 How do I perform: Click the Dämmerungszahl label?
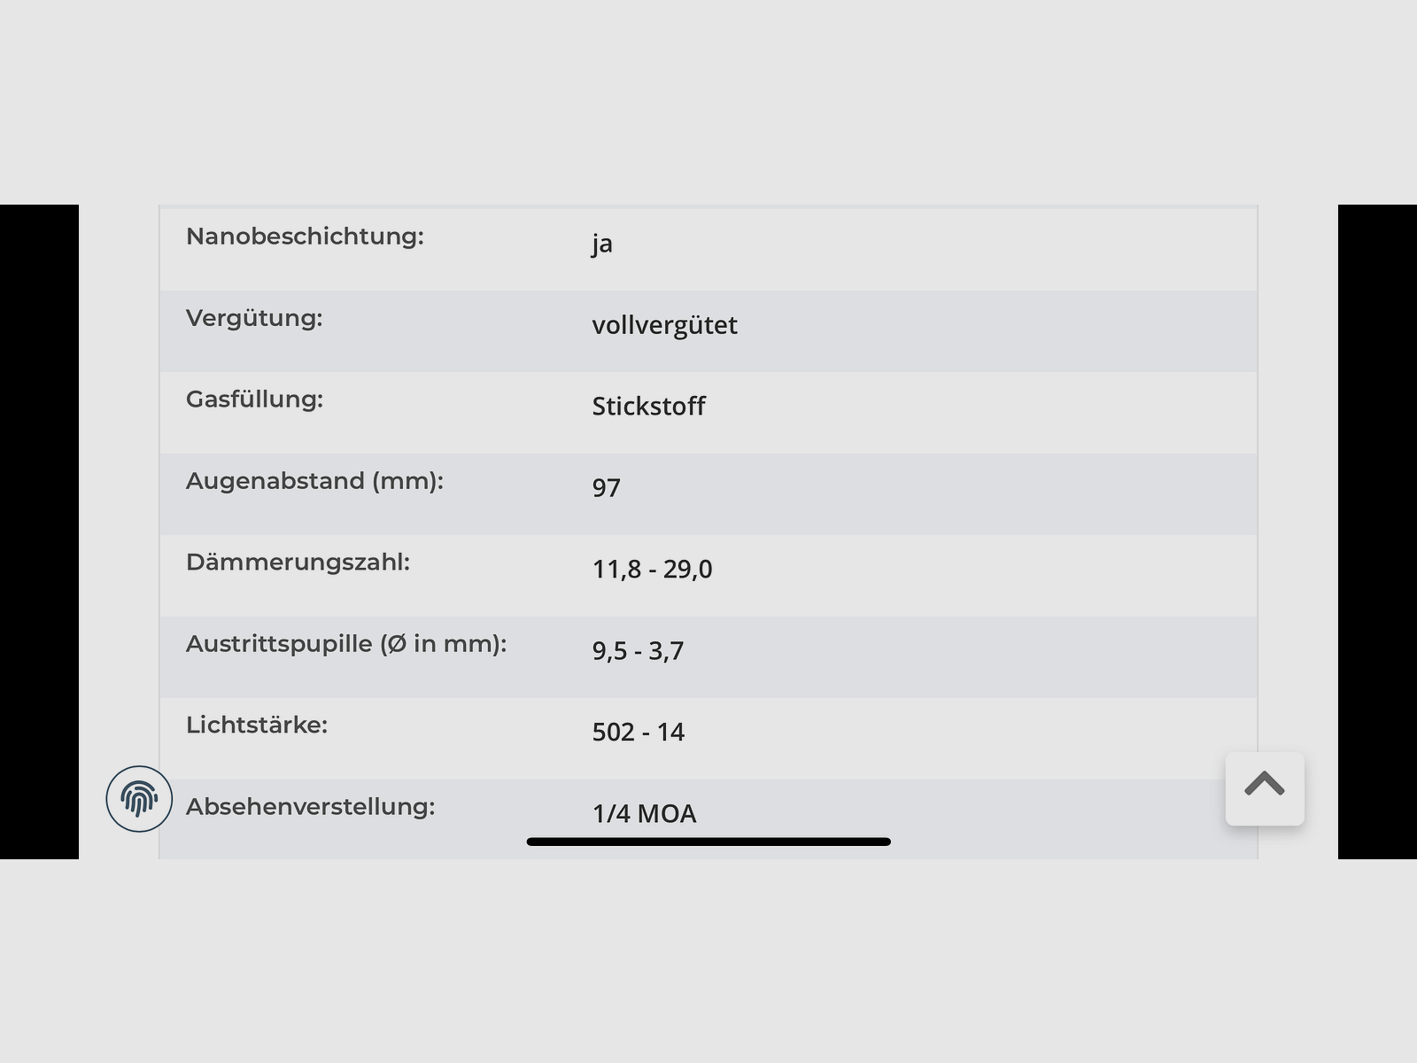298,563
